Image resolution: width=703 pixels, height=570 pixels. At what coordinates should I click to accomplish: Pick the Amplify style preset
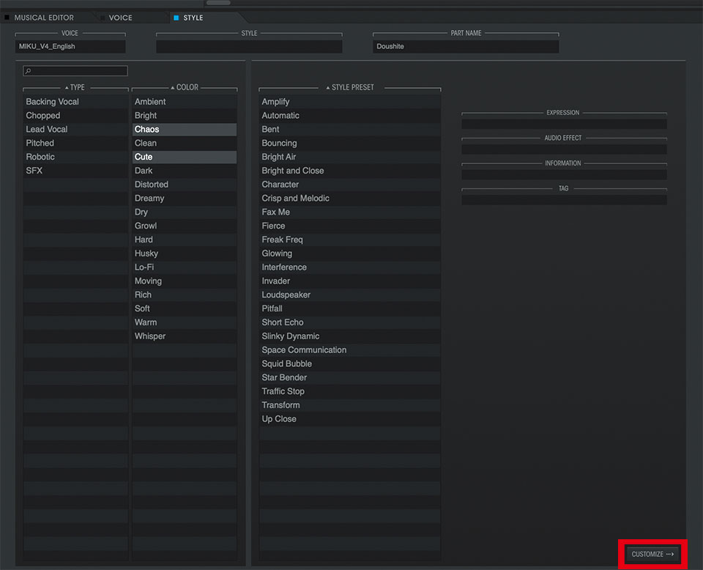click(x=350, y=102)
